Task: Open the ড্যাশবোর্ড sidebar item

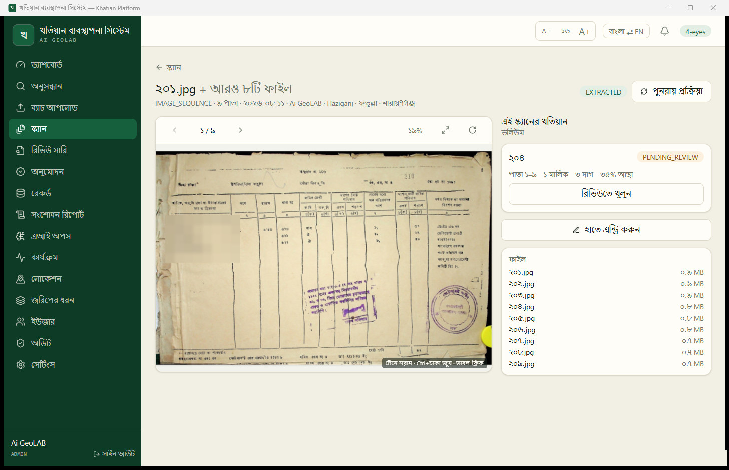Action: pos(73,65)
